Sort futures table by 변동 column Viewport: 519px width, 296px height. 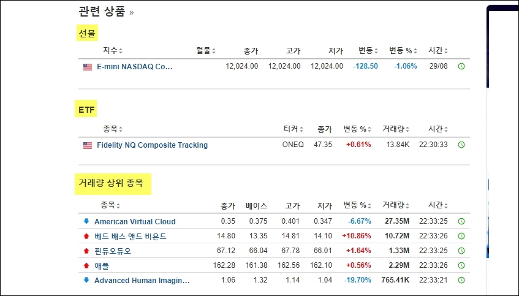[368, 51]
